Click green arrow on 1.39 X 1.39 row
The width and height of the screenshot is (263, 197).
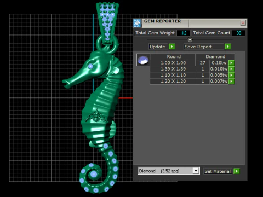[231, 69]
